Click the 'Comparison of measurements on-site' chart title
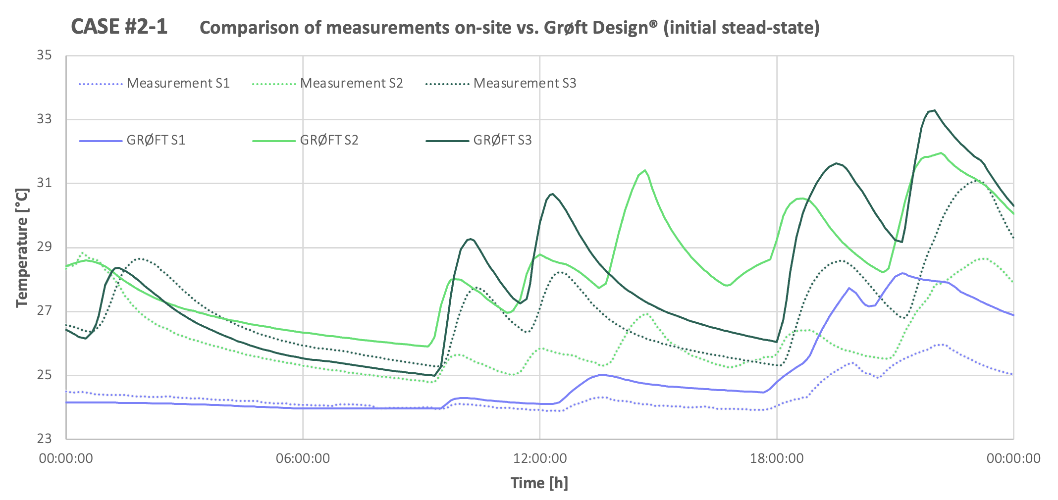Image resolution: width=1058 pixels, height=500 pixels. coord(509,28)
